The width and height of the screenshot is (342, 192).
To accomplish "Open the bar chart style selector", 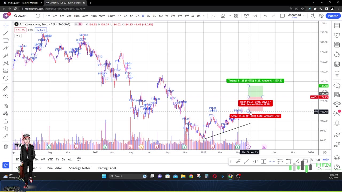I will pos(213,16).
